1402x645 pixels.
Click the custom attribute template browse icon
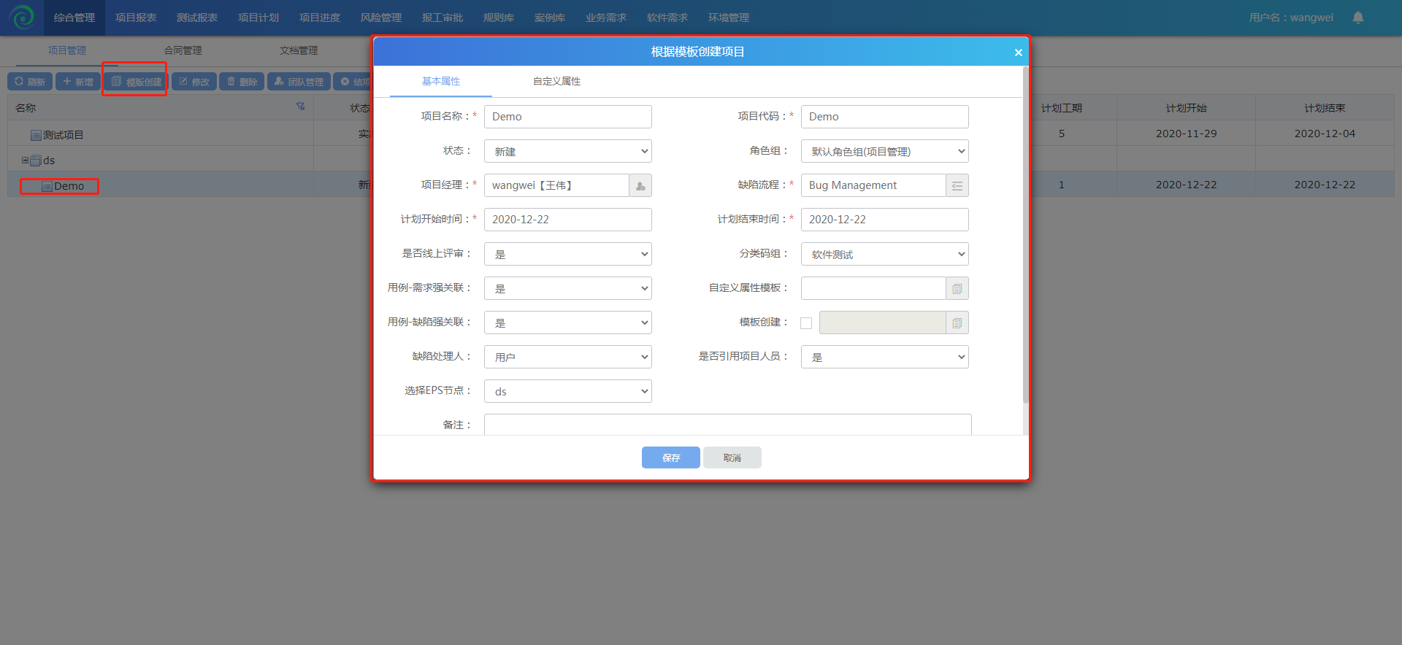pyautogui.click(x=957, y=289)
